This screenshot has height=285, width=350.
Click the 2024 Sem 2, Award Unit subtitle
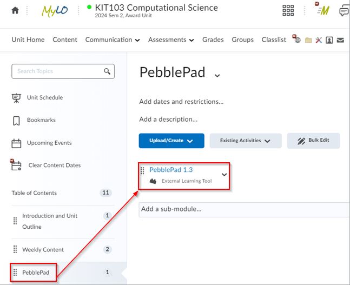pos(123,16)
